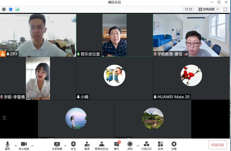Open the grid view (宫格视图) dropdown
The image size is (231, 151).
click(x=209, y=9)
